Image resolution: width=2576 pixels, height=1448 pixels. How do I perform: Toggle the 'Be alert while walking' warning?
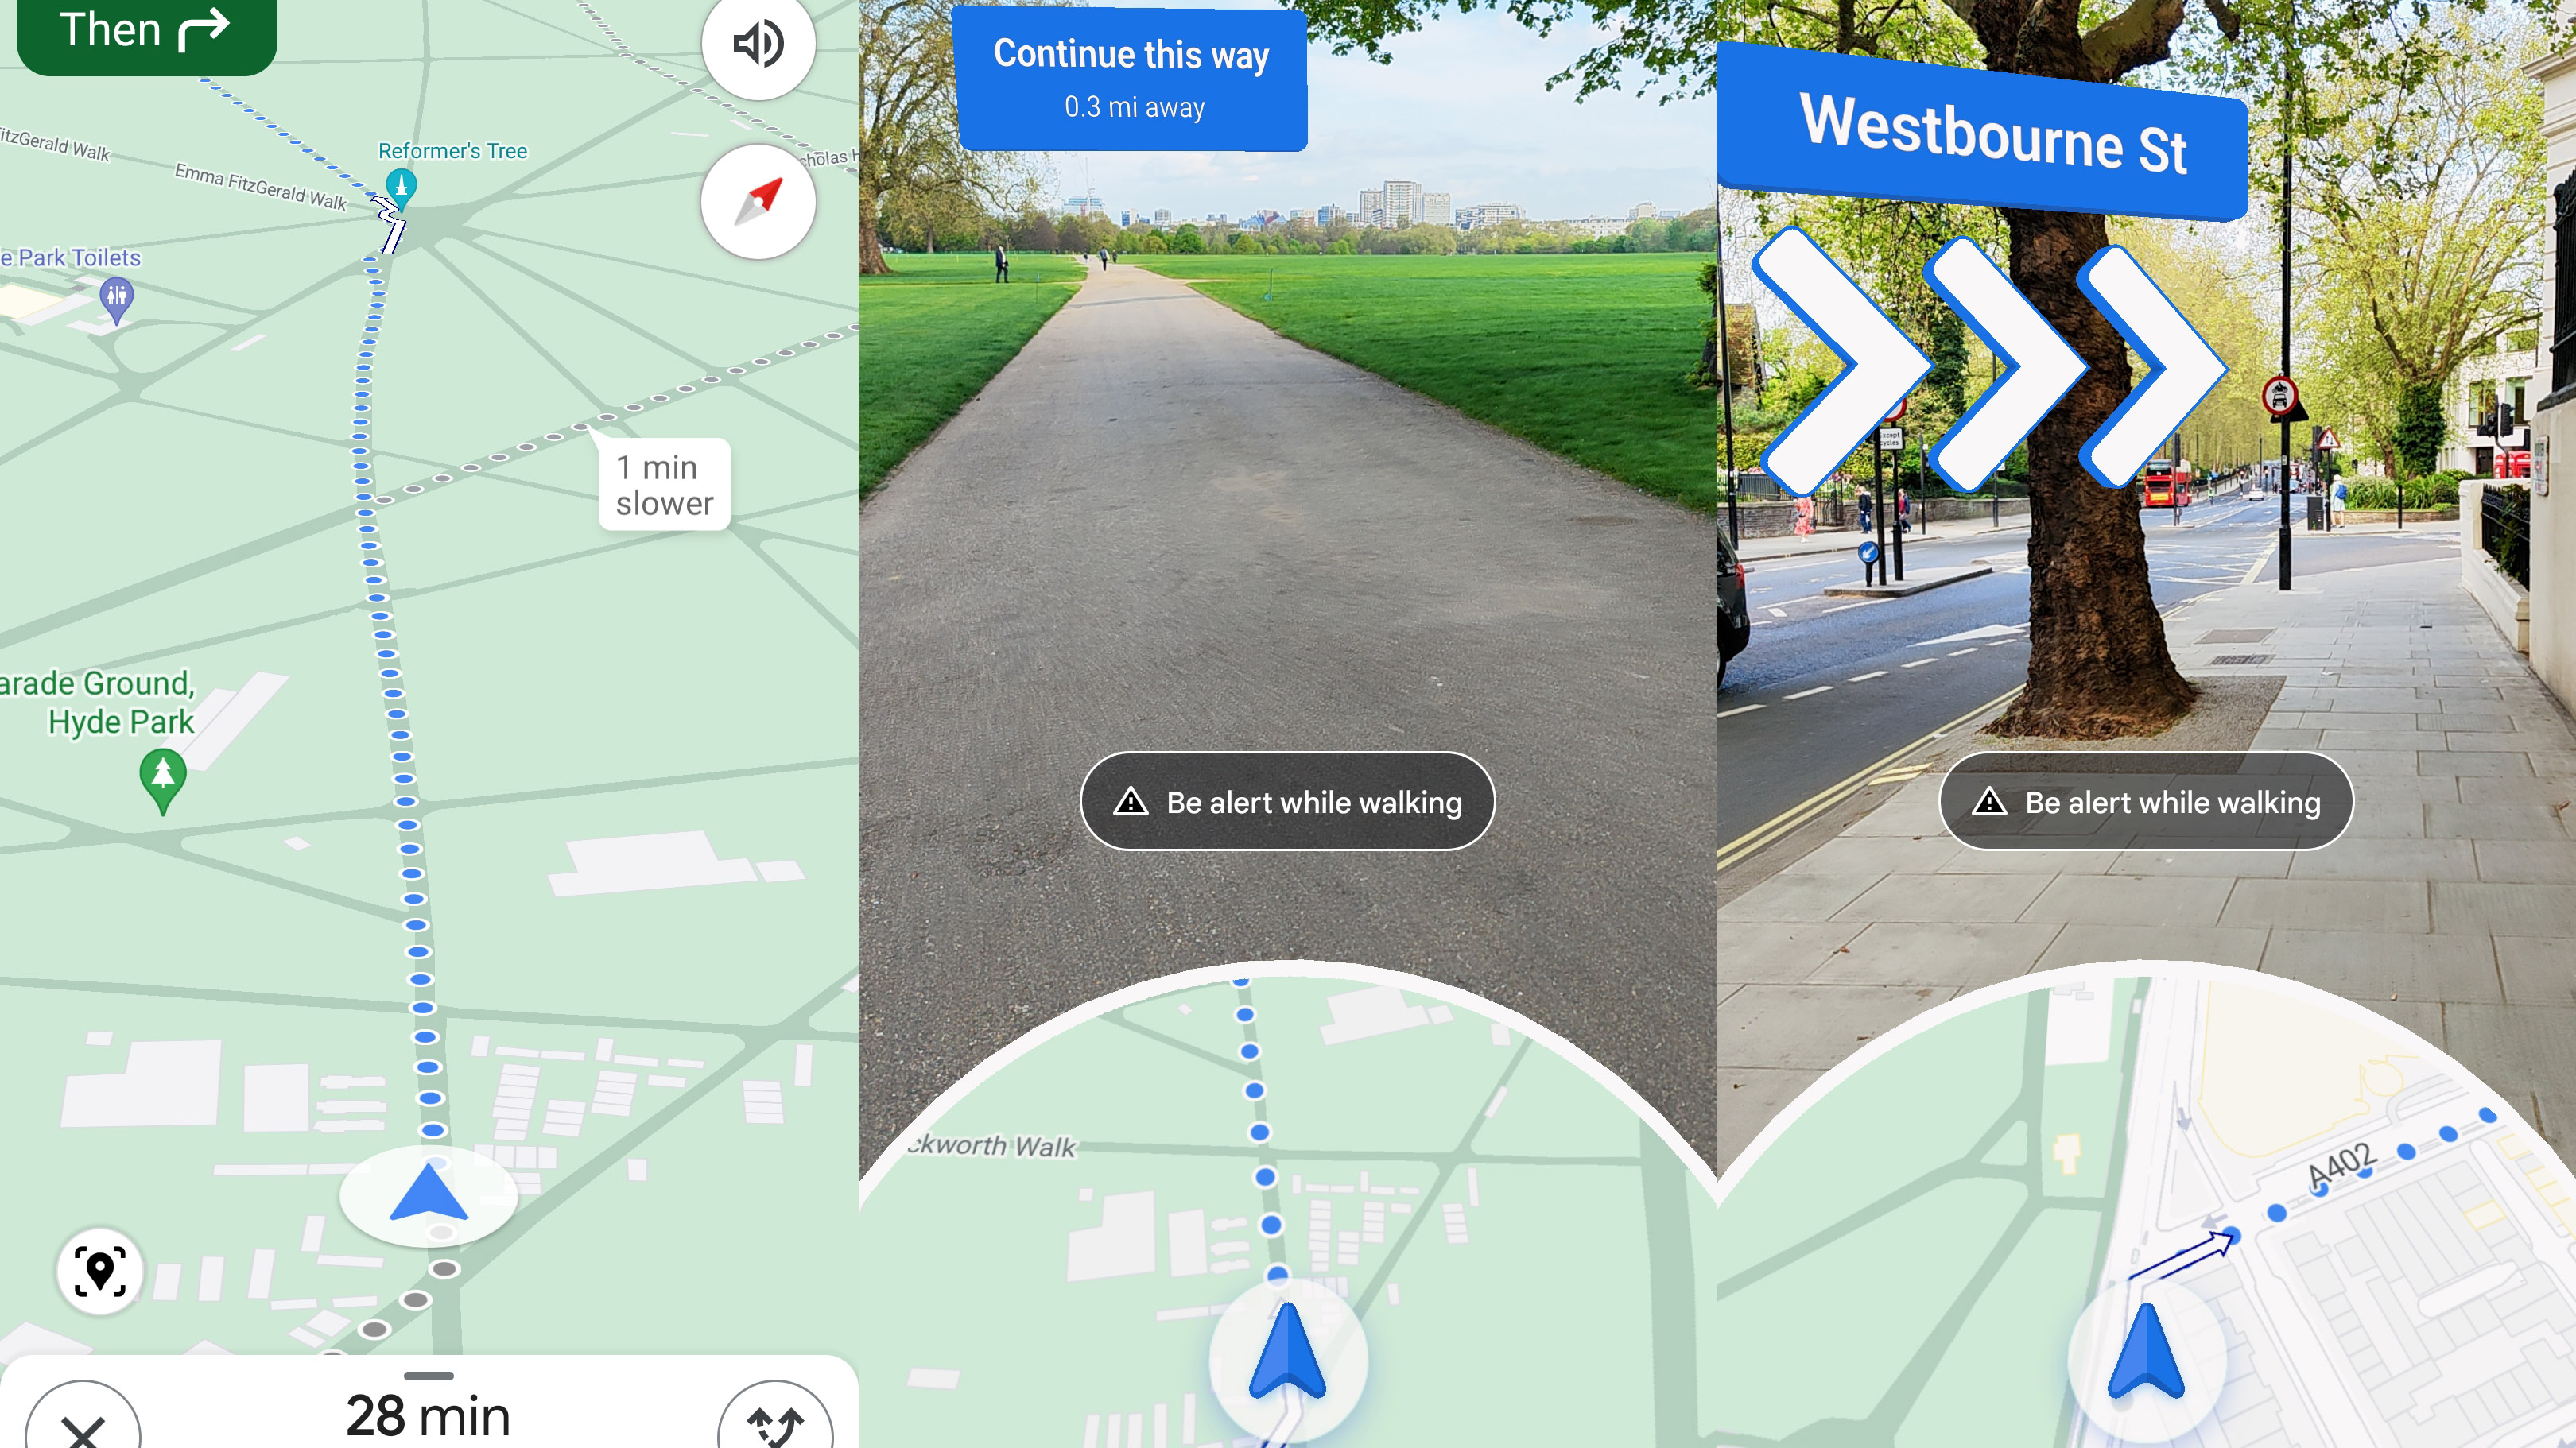pyautogui.click(x=1286, y=801)
